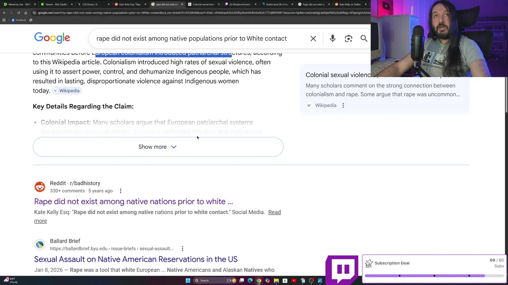This screenshot has width=508, height=285.
Task: Click the 'Reddit · r/badhistory' source name
Action: pos(75,183)
